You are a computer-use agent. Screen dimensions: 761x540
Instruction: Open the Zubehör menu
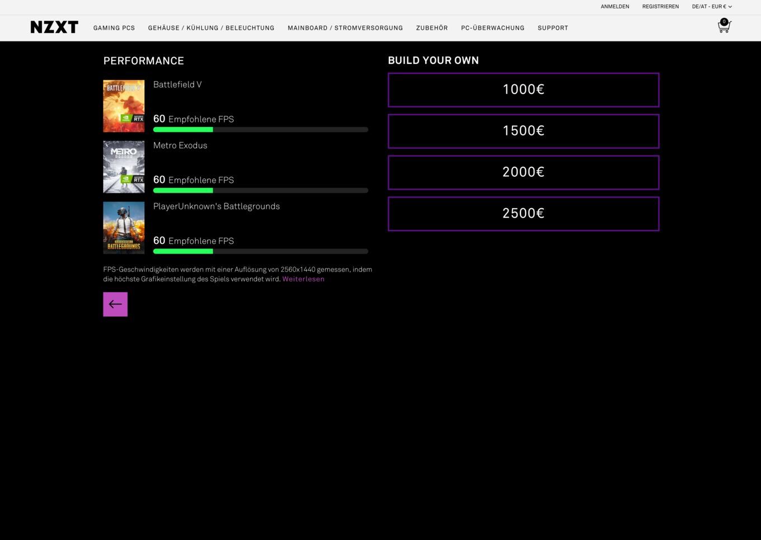432,28
